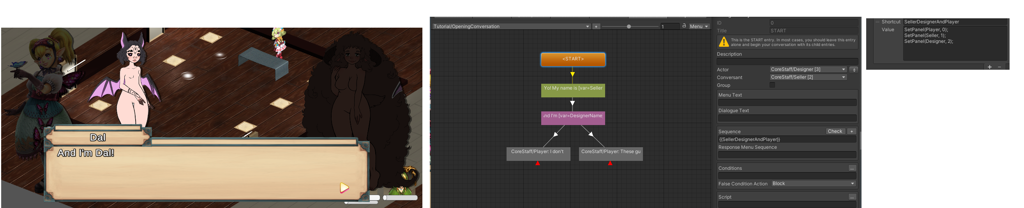Click the plus button beside the conversation dropdown
Screen dimensions: 1024x208
[x=596, y=26]
